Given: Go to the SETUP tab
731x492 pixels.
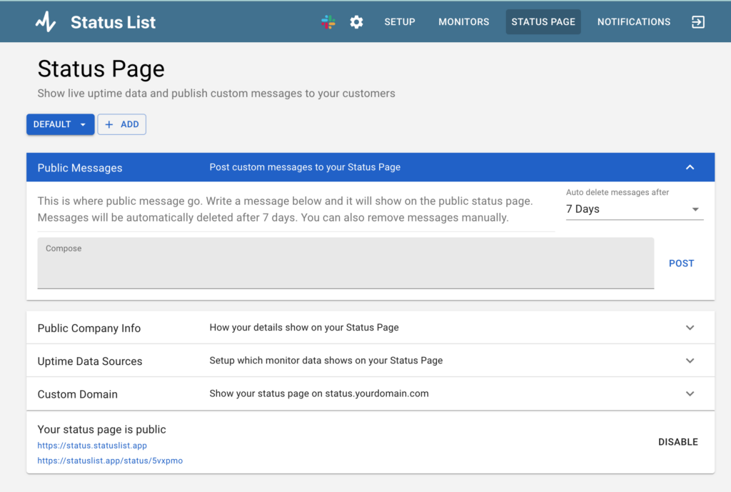Looking at the screenshot, I should click(400, 22).
